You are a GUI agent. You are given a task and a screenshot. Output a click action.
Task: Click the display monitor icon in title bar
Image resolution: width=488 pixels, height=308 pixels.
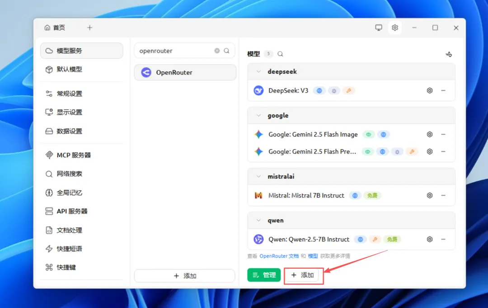pos(379,28)
